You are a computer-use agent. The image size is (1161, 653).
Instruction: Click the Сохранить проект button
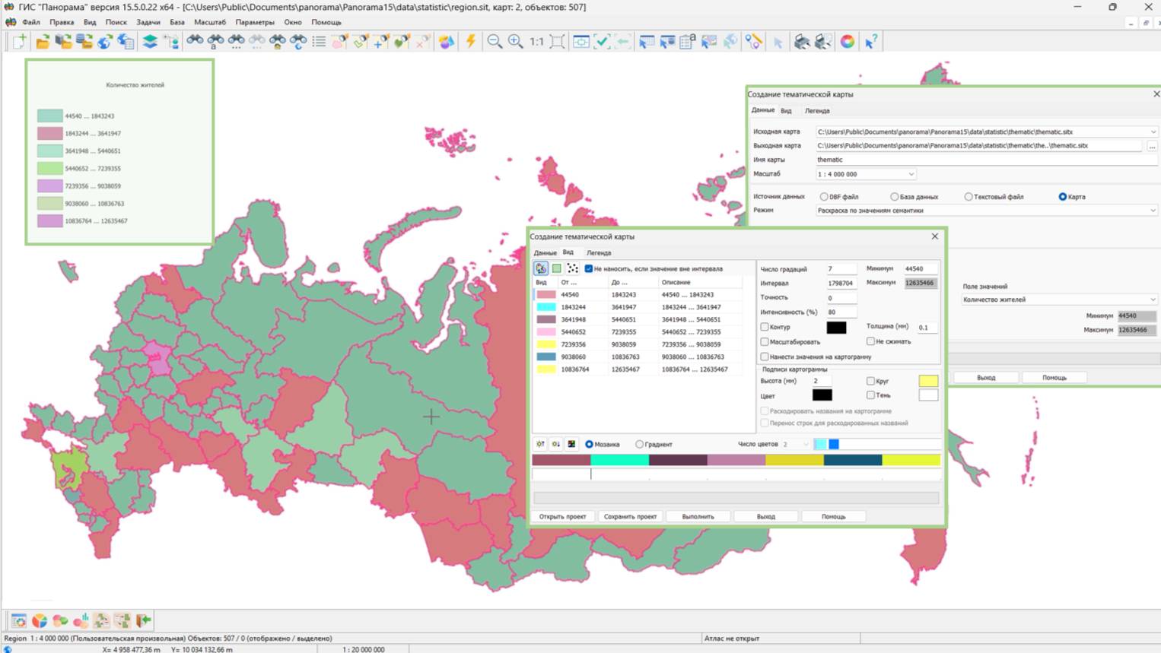click(x=630, y=517)
